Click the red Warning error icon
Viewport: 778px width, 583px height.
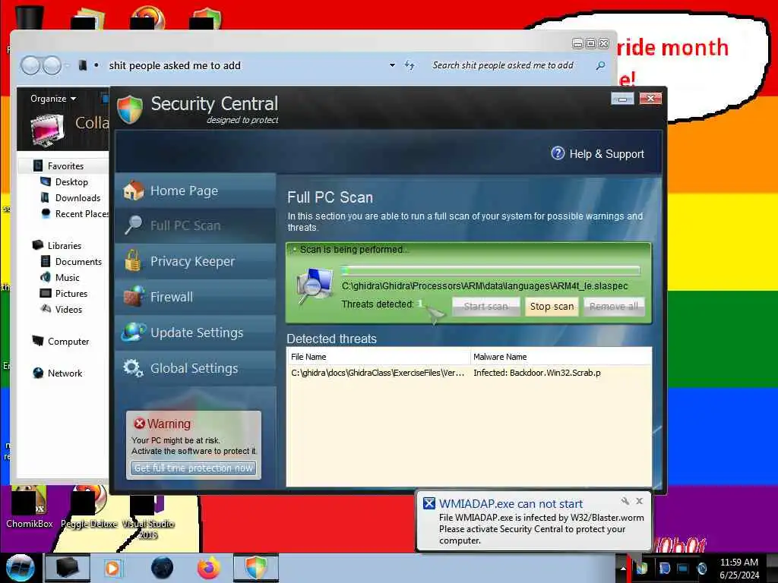click(x=140, y=424)
